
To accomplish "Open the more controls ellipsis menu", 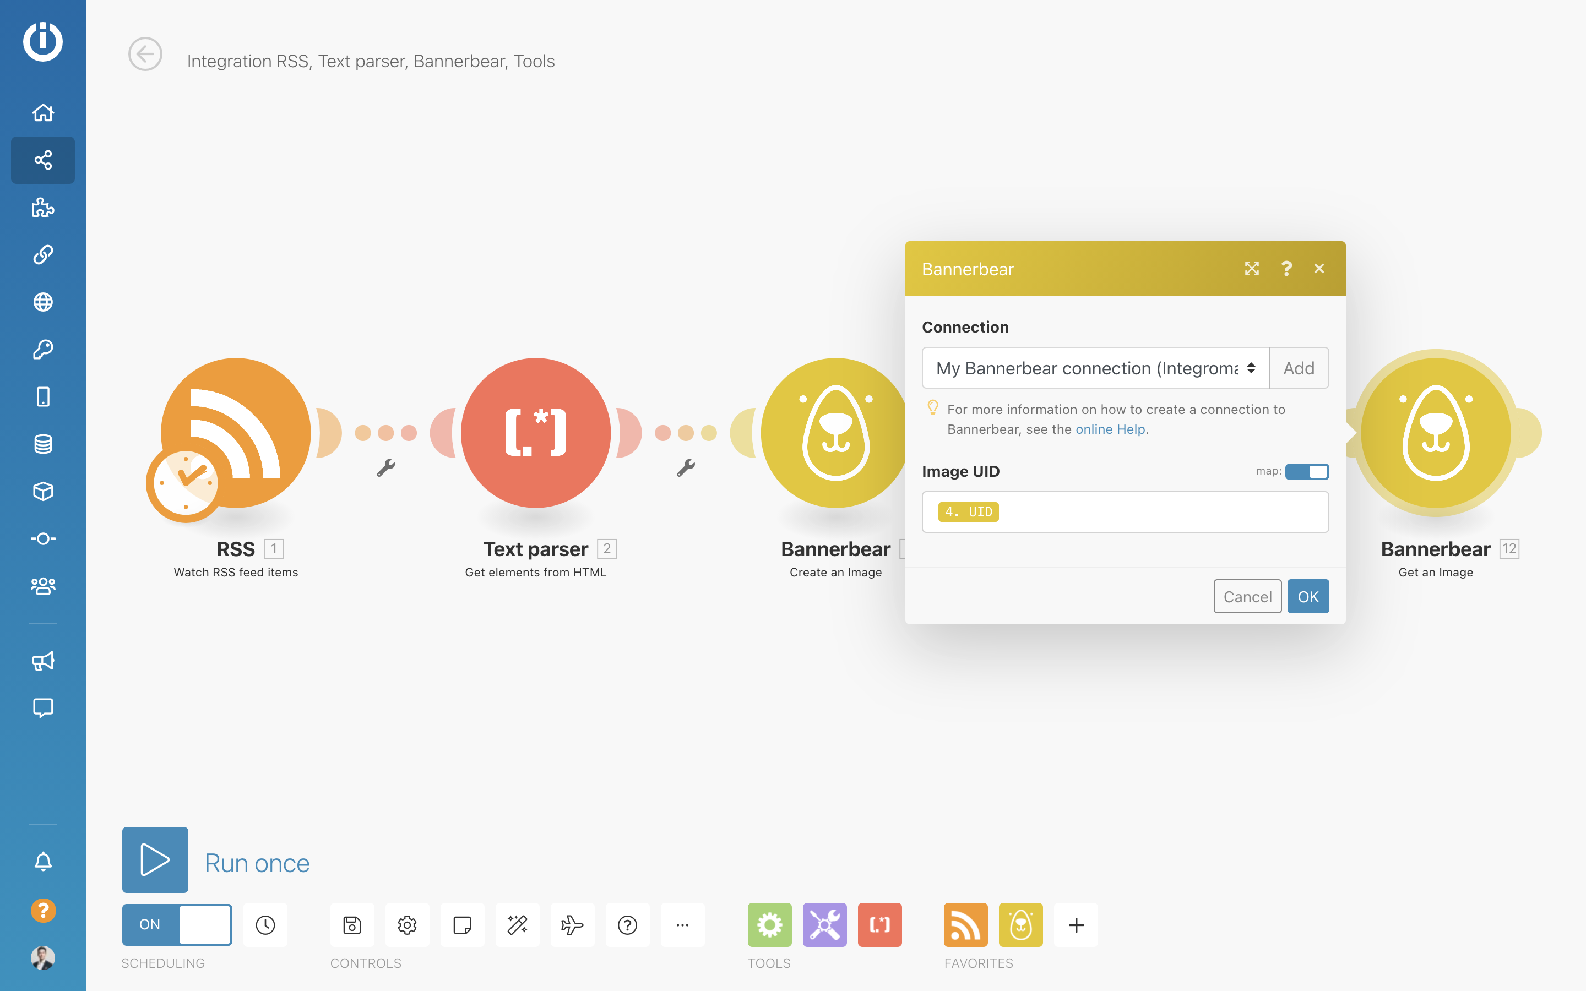I will point(682,925).
